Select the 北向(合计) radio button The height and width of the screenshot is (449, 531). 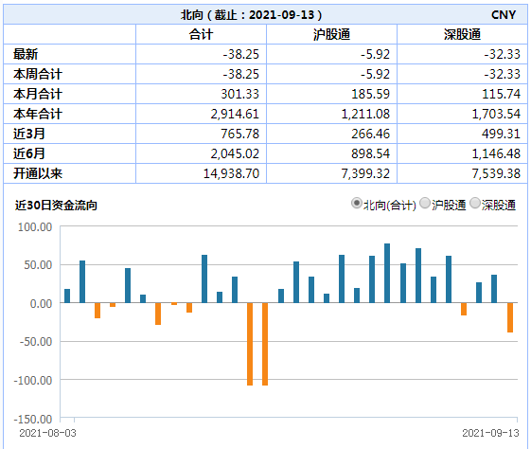click(356, 204)
